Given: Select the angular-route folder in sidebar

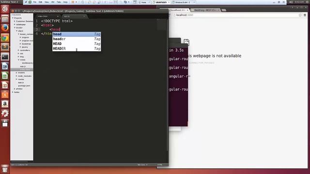Looking at the screenshot, I should click(x=28, y=41).
